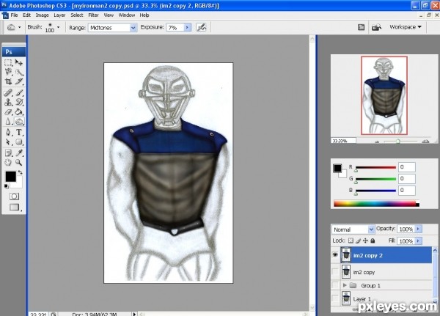The width and height of the screenshot is (440, 316).
Task: Swap foreground and background colors icon
Action: [21, 172]
